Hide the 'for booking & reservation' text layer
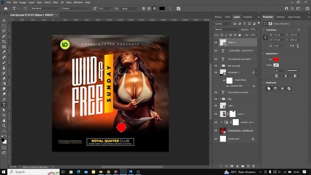This screenshot has width=311, height=175. tap(216, 59)
